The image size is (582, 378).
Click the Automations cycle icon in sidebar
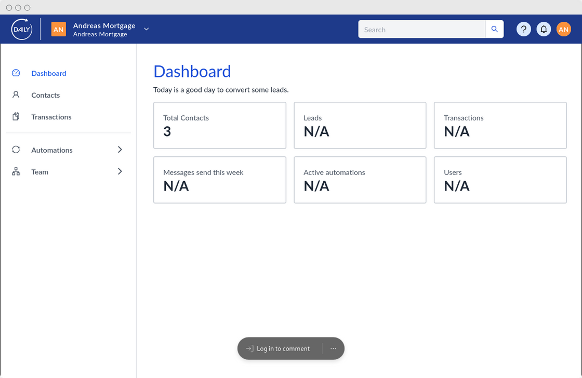point(16,150)
